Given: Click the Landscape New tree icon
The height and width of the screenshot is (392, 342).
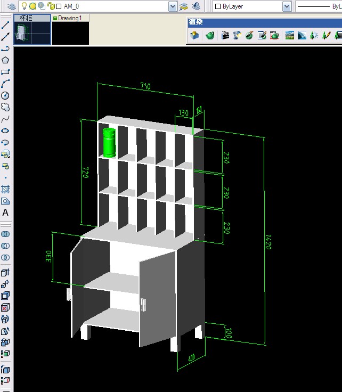Looking at the screenshot, I should (x=314, y=35).
